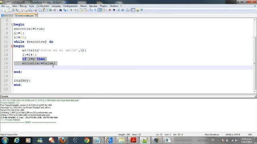The width and height of the screenshot is (257, 144).
Task: Toggle the INS mode in status bar
Action: click(250, 134)
